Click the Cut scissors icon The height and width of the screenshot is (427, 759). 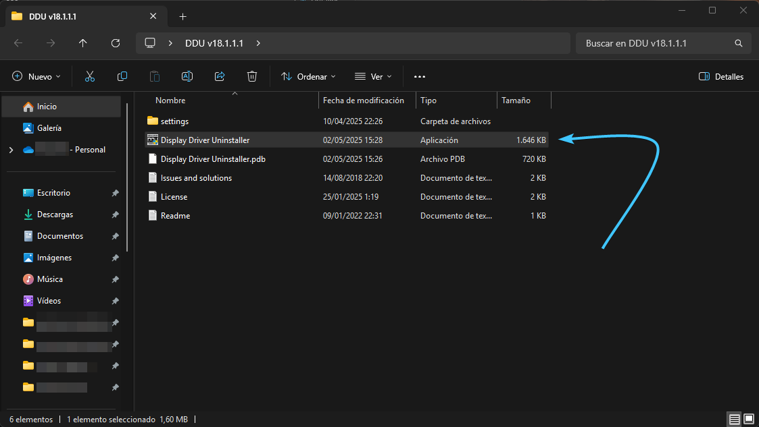(x=89, y=76)
